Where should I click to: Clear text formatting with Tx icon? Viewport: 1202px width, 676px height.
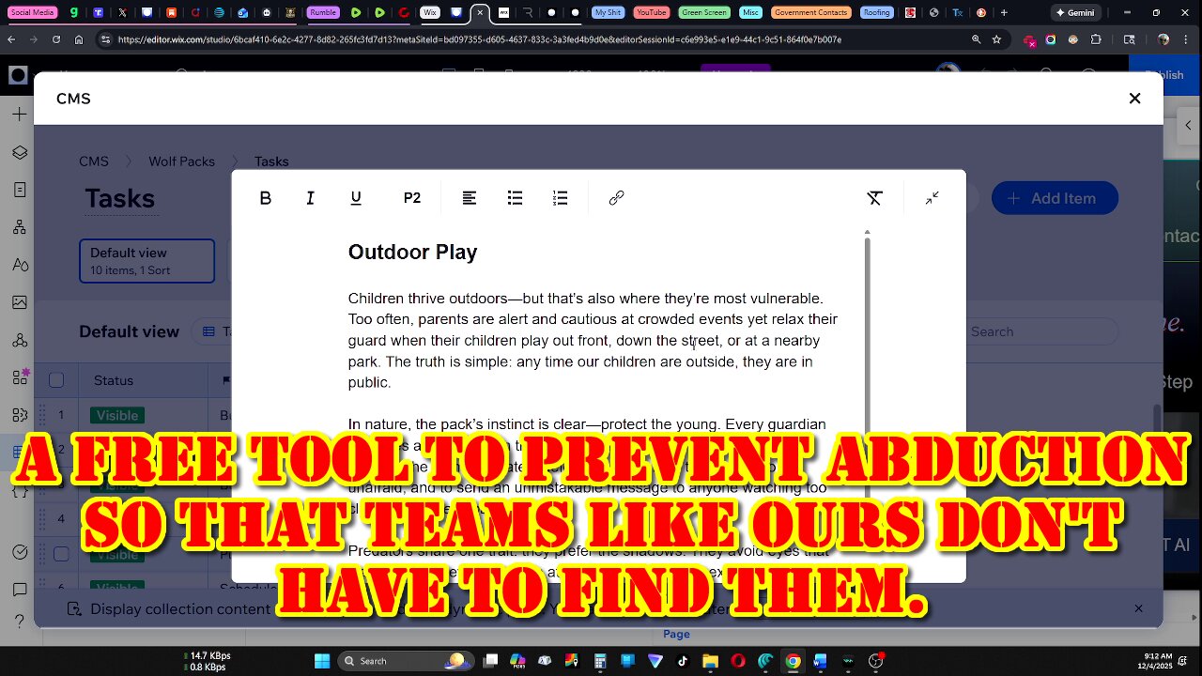point(874,198)
